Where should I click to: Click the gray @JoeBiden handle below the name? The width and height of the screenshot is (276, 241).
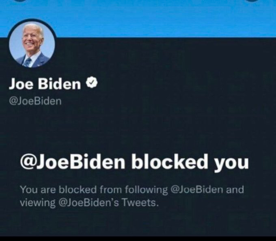click(x=35, y=101)
